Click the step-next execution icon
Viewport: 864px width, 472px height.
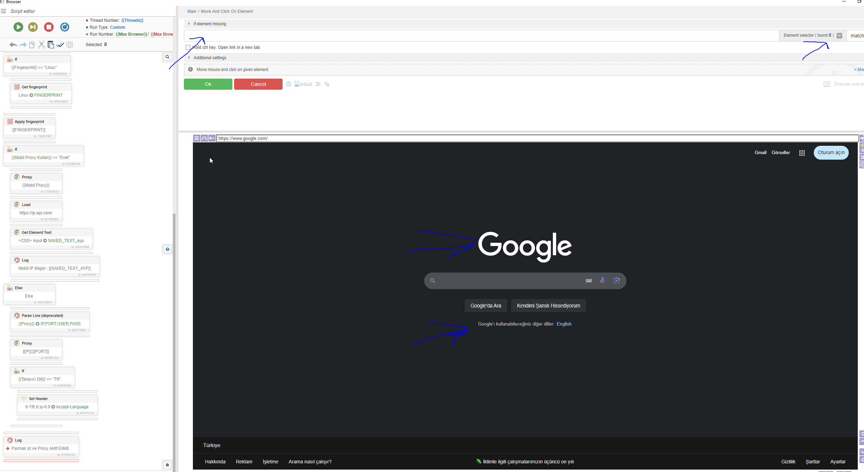(x=33, y=27)
